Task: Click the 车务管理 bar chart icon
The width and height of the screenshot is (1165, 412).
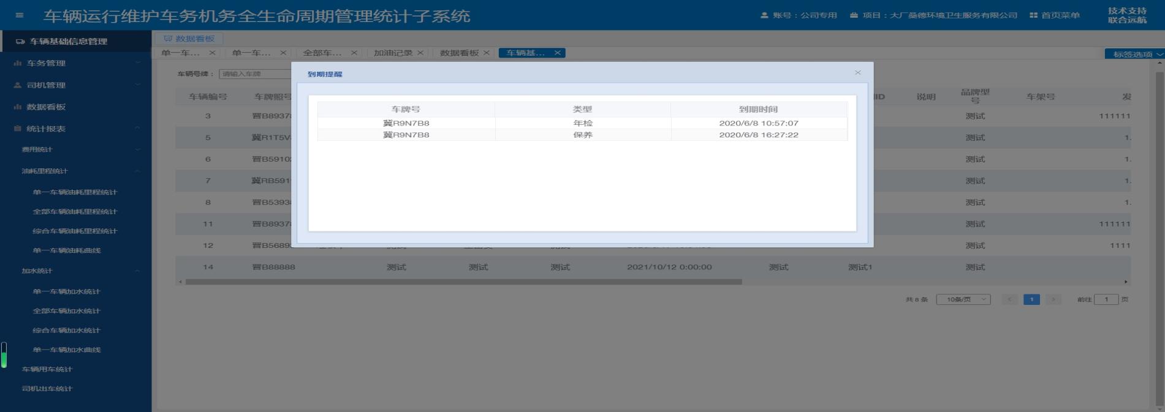Action: pos(18,63)
